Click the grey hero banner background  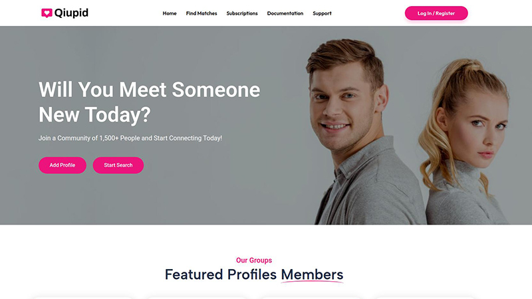199,199
